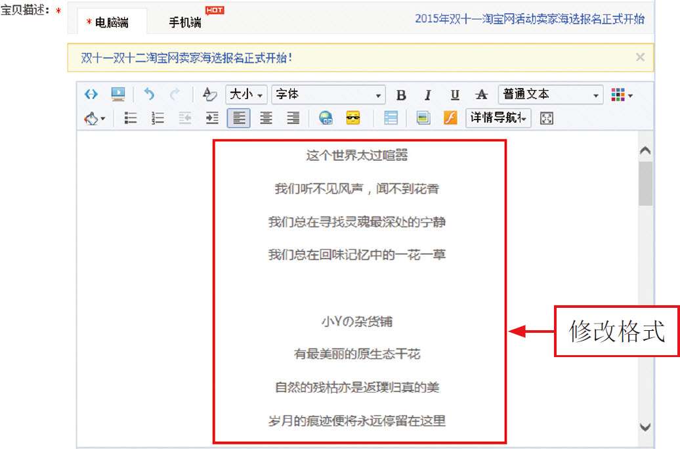Insert an image
The height and width of the screenshot is (449, 680).
(x=423, y=118)
